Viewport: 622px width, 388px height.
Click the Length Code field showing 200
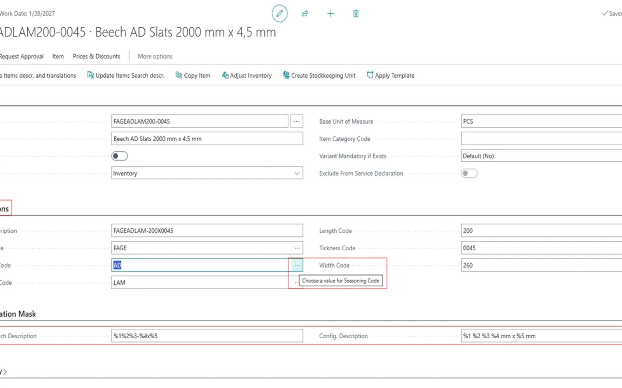click(542, 230)
